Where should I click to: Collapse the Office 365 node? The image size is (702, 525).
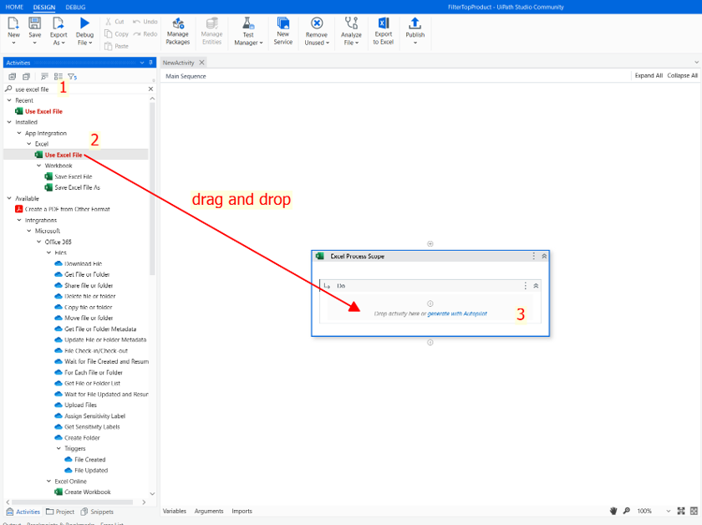tap(39, 242)
